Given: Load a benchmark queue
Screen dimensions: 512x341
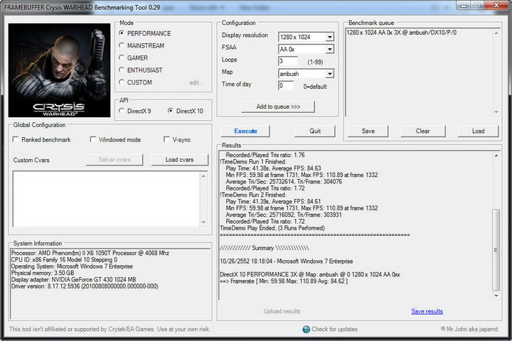Looking at the screenshot, I should [479, 131].
